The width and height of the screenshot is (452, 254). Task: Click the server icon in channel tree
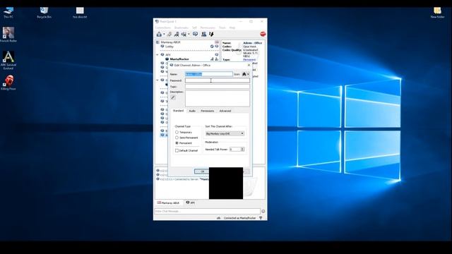(x=157, y=42)
